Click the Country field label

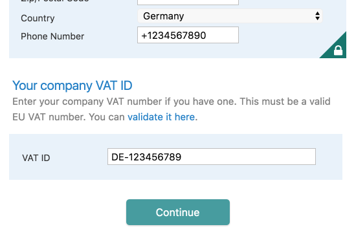pos(38,18)
